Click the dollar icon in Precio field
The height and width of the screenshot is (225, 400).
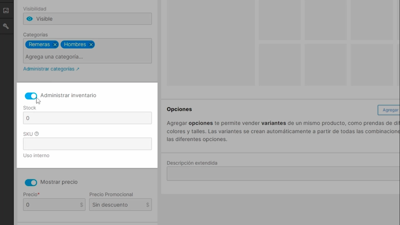[81, 205]
